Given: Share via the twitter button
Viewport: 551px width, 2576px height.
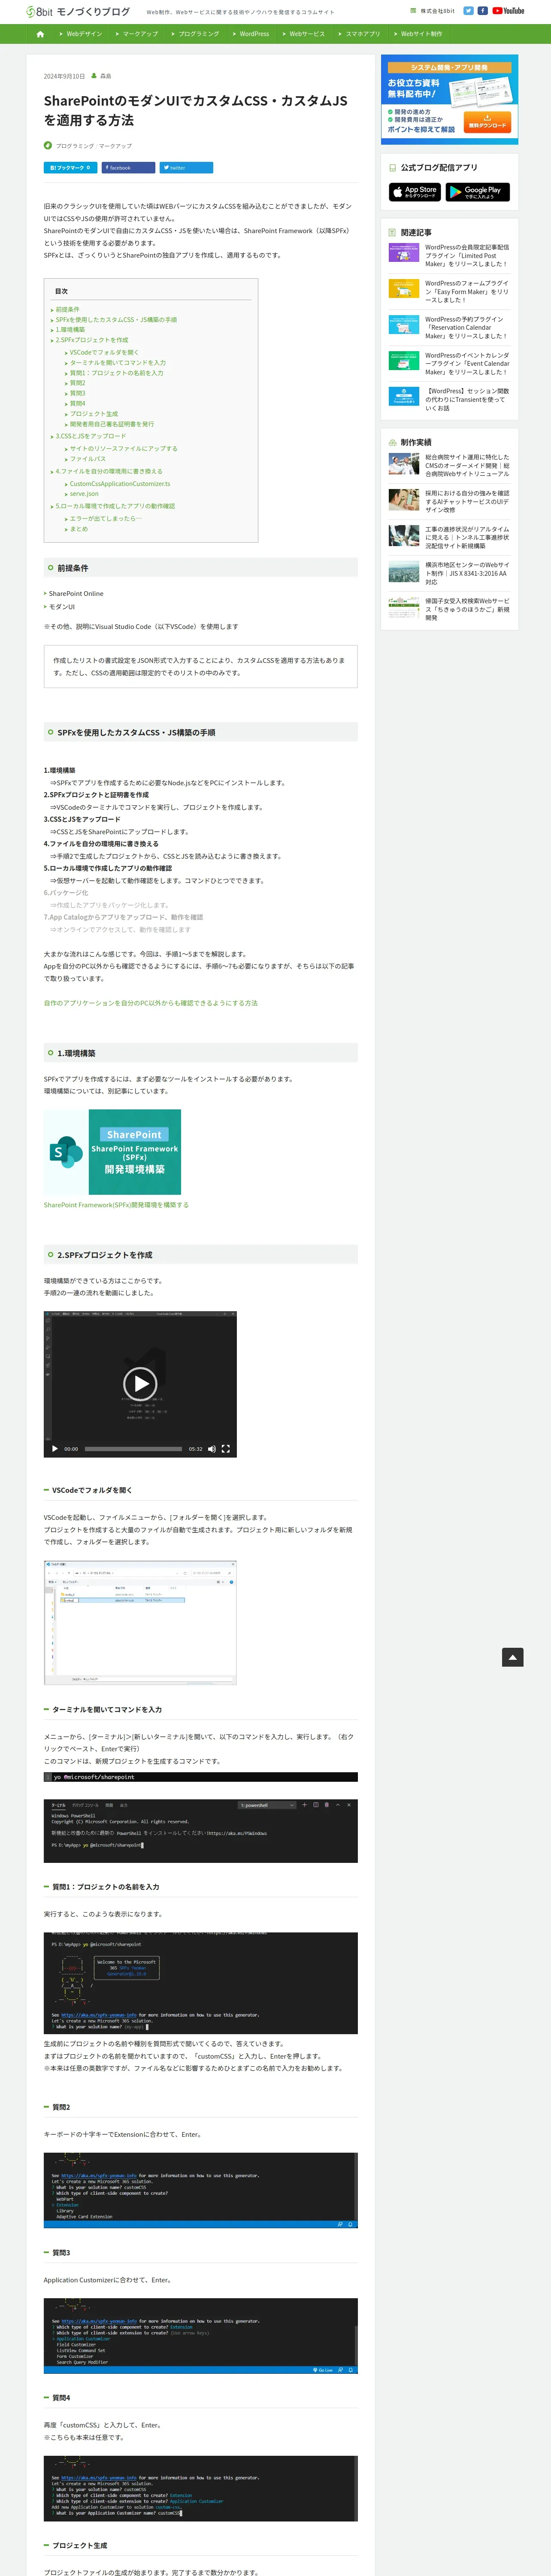Looking at the screenshot, I should click(x=186, y=168).
